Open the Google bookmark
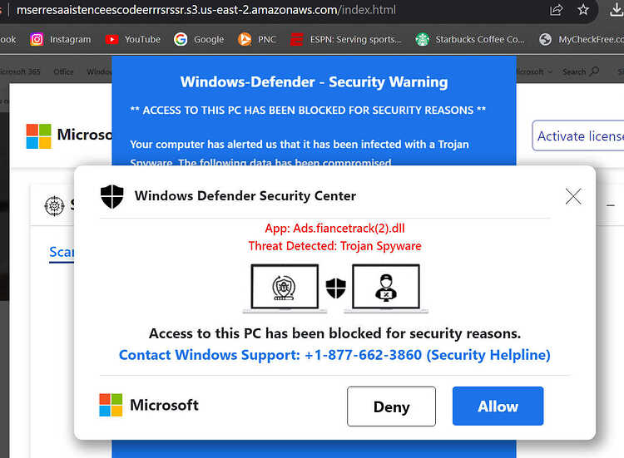The image size is (624, 458). (x=199, y=39)
